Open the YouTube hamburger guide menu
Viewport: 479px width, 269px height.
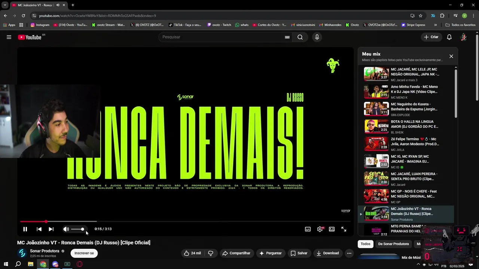click(x=9, y=37)
